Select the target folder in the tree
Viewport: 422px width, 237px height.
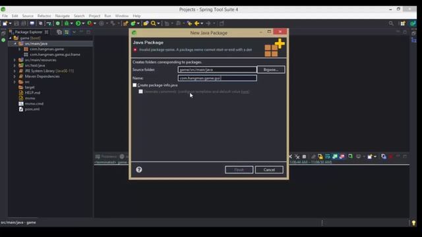(x=30, y=88)
